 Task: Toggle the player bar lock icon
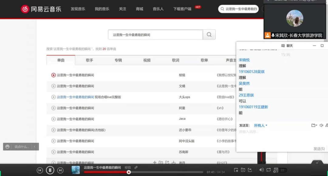[x=317, y=163]
